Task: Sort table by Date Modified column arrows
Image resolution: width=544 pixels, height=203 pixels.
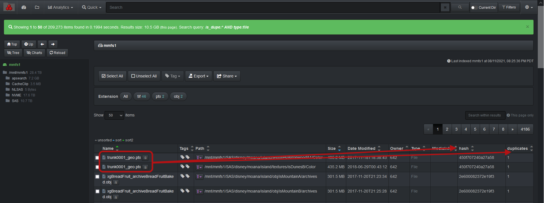Action: click(379, 148)
